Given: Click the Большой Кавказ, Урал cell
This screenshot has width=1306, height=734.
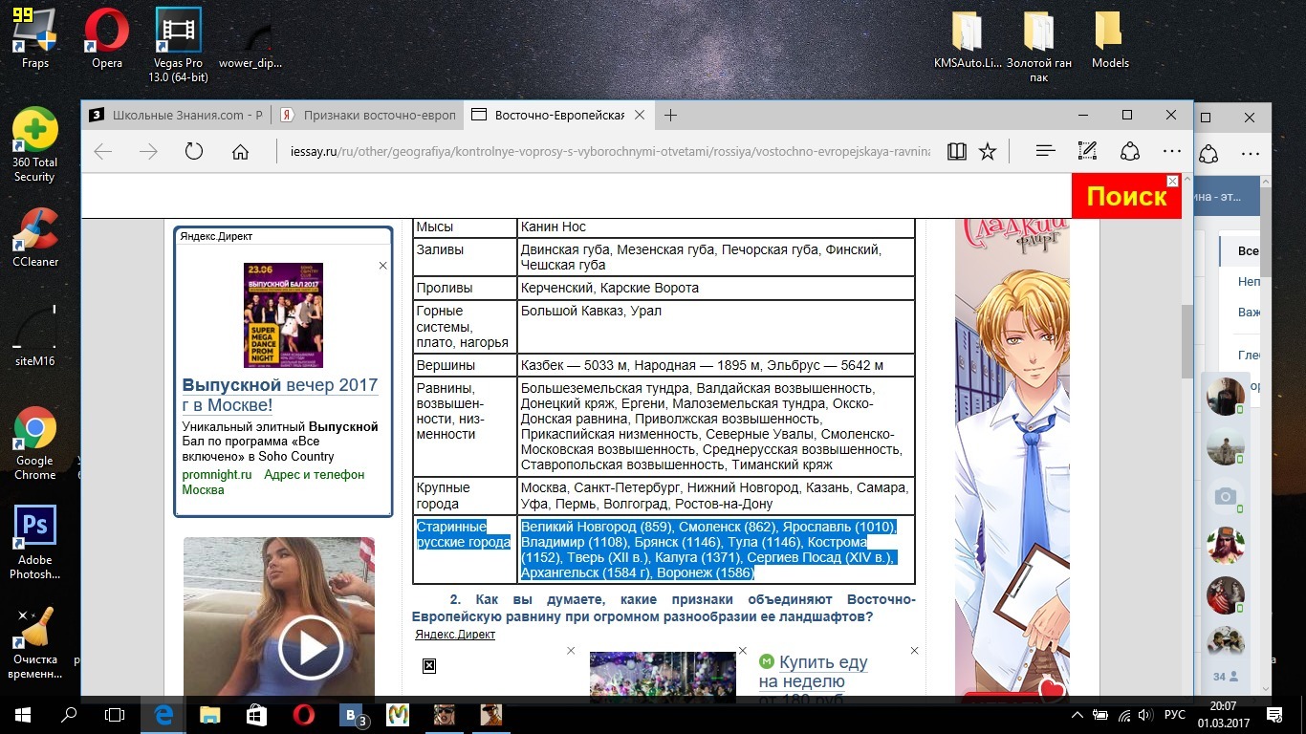Looking at the screenshot, I should (x=715, y=326).
